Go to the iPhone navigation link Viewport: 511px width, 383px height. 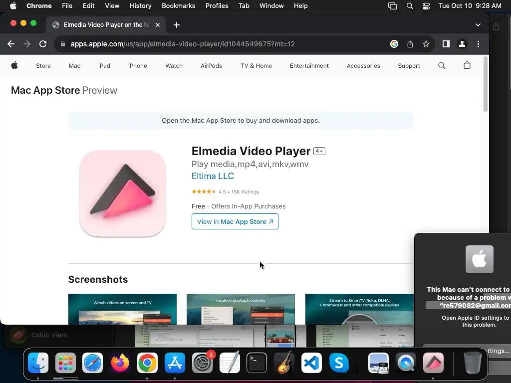click(138, 66)
